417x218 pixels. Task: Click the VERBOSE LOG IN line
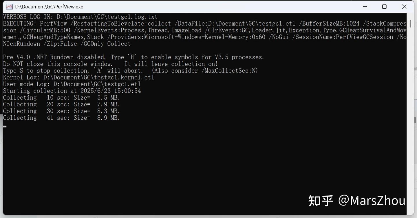80,17
